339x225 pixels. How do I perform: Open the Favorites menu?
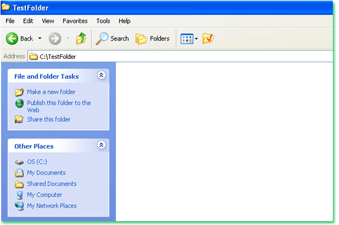[x=75, y=21]
